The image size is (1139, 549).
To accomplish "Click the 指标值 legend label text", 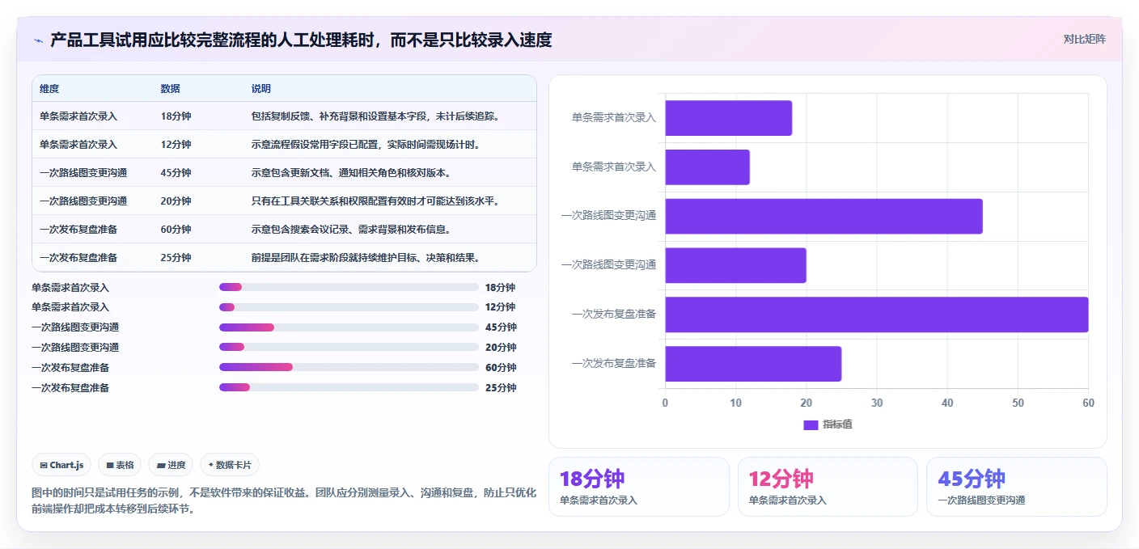I will (837, 424).
